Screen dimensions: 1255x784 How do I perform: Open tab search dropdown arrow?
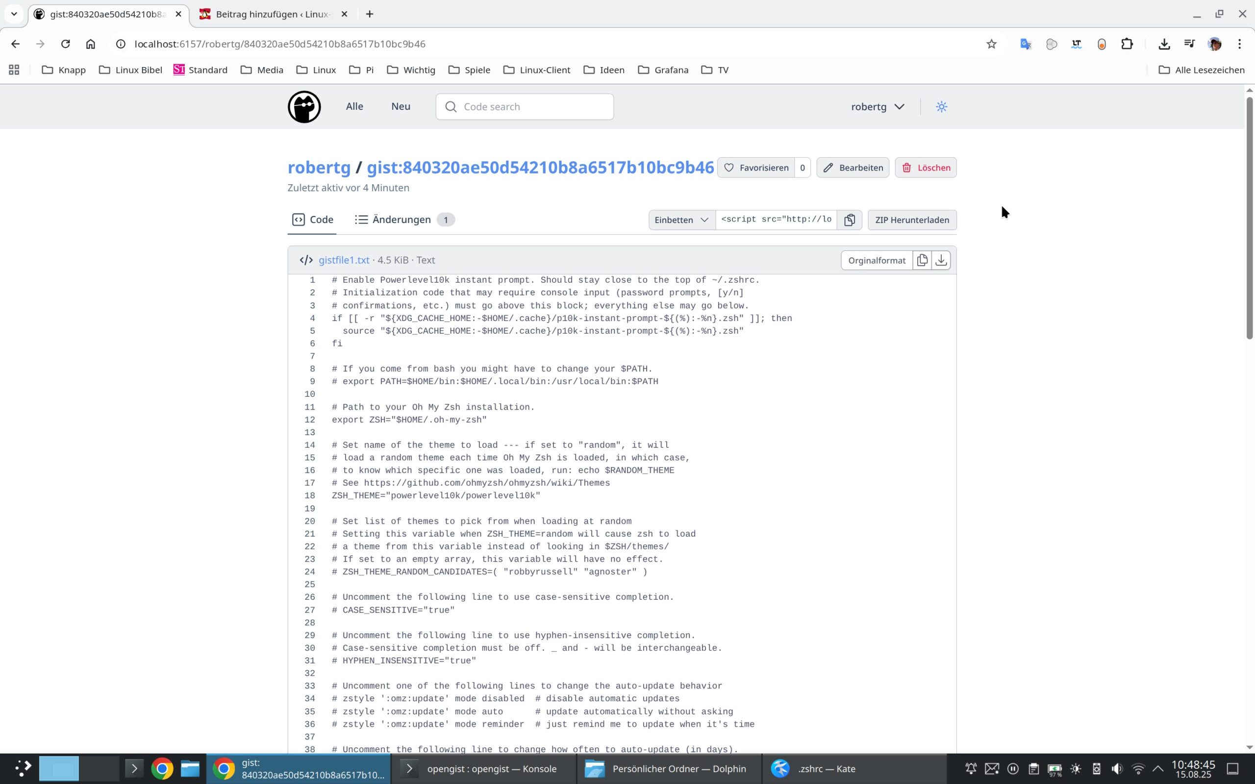pyautogui.click(x=14, y=14)
